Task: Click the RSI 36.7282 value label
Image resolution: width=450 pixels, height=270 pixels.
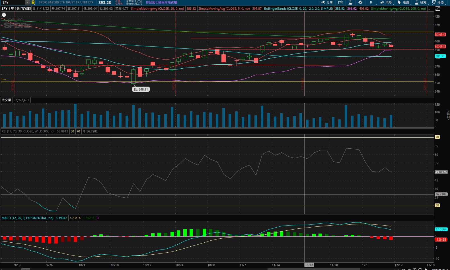Action: tap(441, 194)
